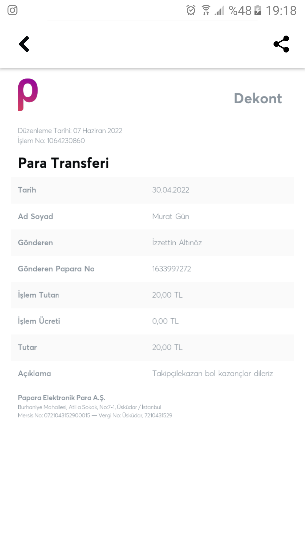Tap the back arrow icon
Screen dimensions: 305x542
point(24,44)
